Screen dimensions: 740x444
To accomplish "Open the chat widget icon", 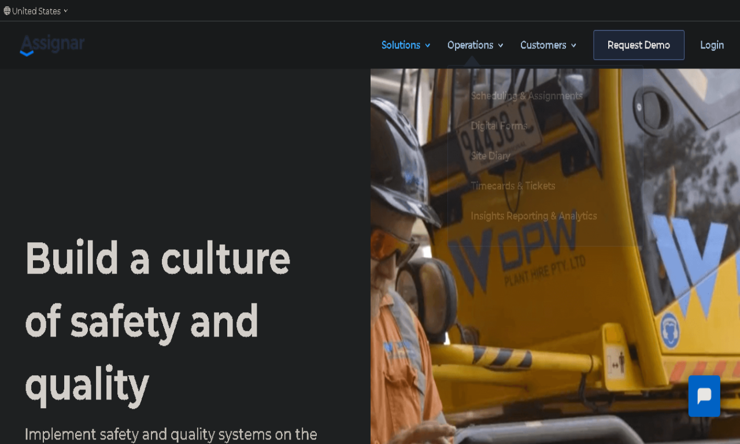I will click(x=704, y=396).
